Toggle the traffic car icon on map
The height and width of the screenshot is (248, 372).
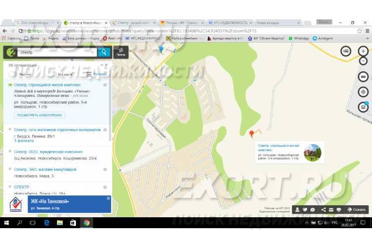[346, 51]
